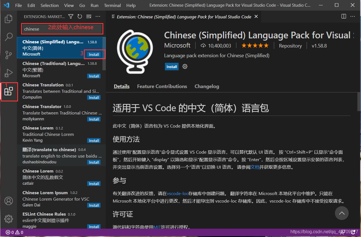Open the 文档 documentation link
Viewport: 361px width, 237px height.
coord(255,167)
